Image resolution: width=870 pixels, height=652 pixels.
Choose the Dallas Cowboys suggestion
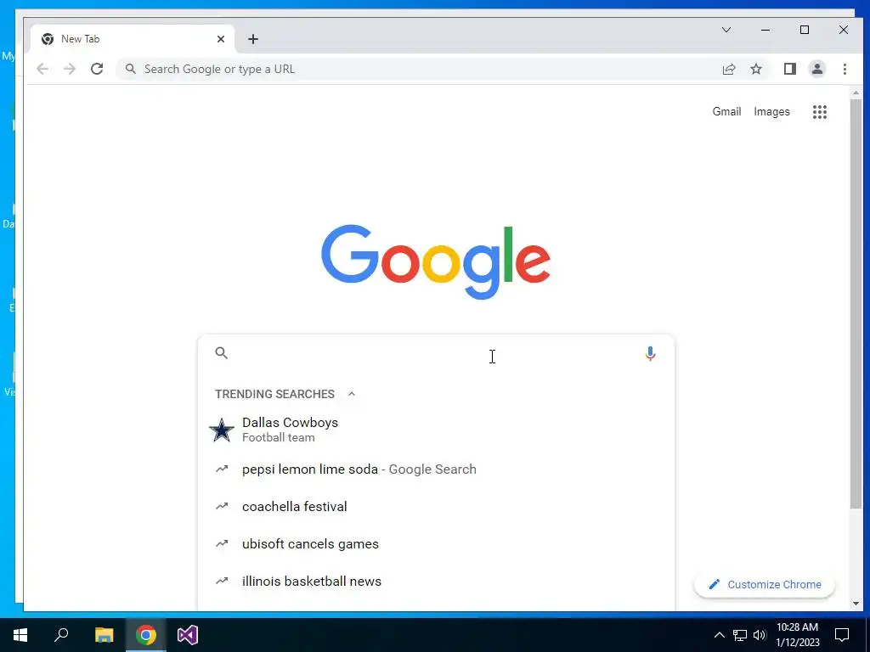click(x=436, y=430)
